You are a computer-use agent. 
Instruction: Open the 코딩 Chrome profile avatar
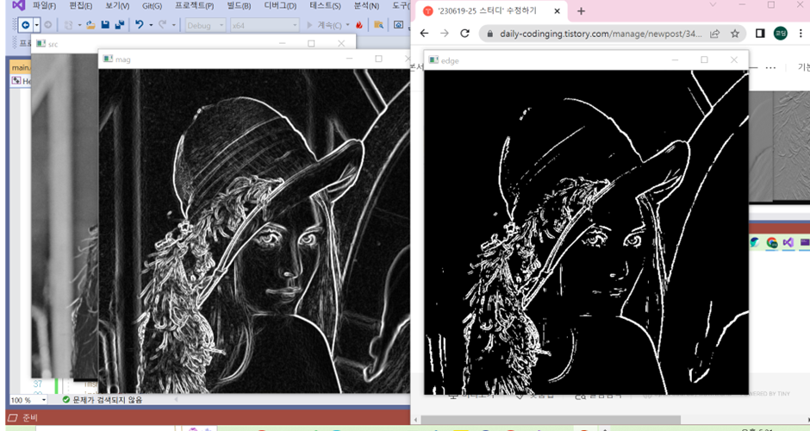(x=781, y=33)
